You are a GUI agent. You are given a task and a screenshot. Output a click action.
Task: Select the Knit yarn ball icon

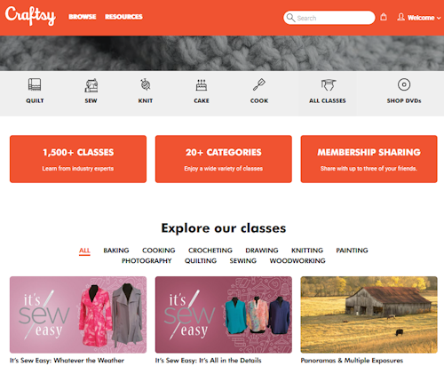(146, 84)
